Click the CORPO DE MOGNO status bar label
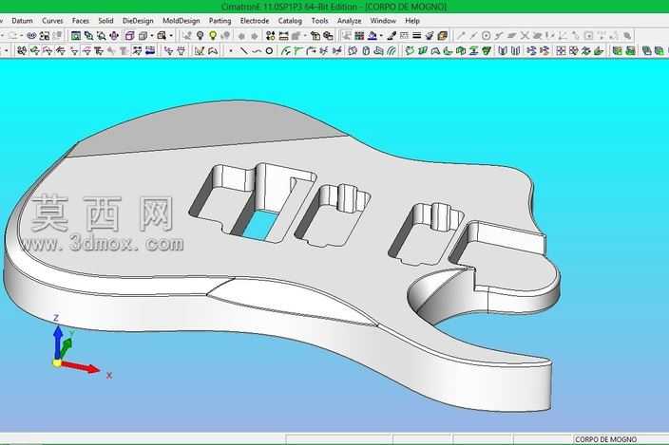 click(x=605, y=439)
